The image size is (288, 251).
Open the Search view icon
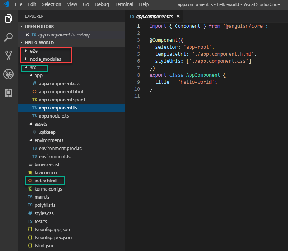tap(8, 37)
